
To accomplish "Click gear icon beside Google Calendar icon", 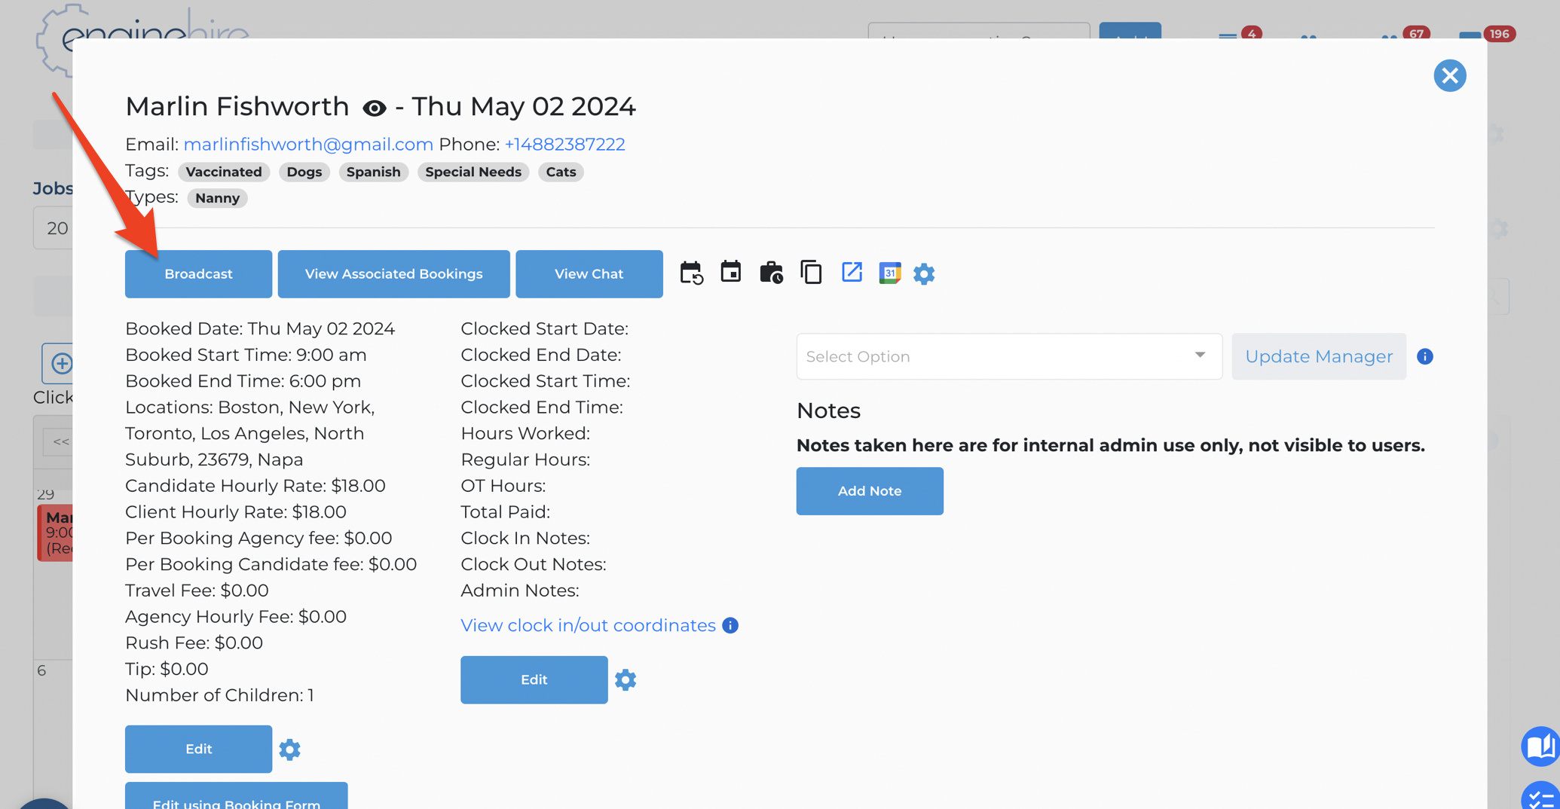I will (x=924, y=273).
